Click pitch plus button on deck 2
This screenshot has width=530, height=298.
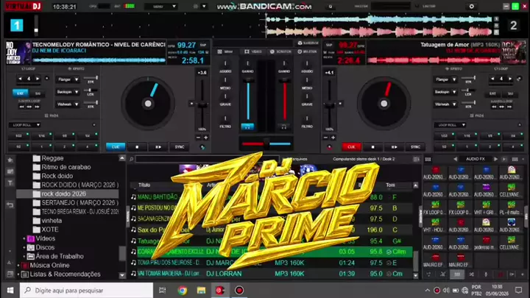[333, 138]
